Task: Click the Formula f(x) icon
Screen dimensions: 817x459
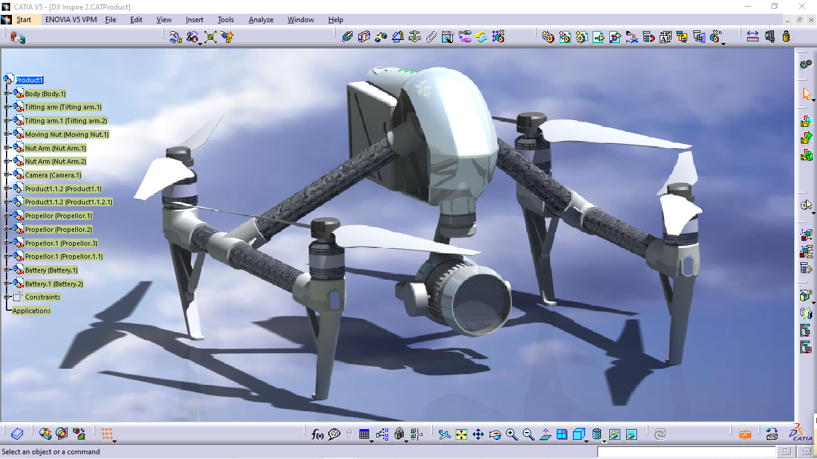Action: [318, 434]
